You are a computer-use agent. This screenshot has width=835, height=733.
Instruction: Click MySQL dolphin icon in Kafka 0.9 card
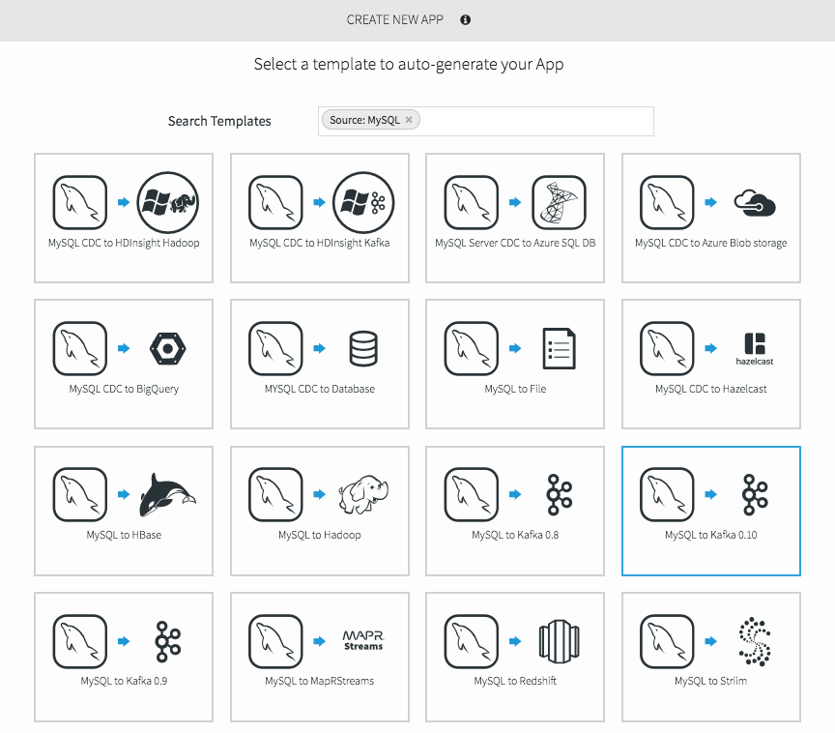[80, 641]
